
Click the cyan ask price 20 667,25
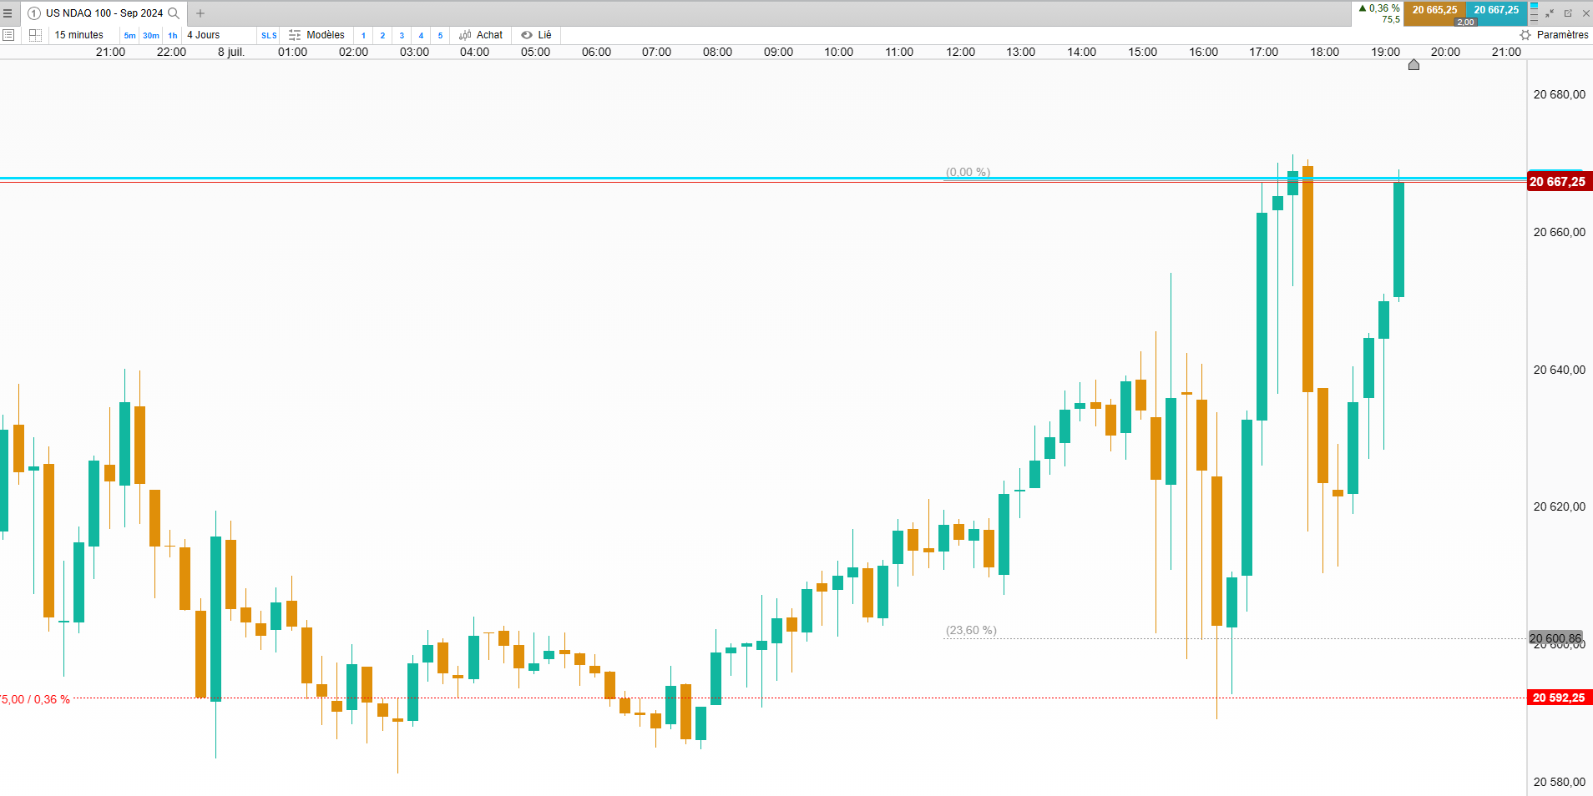(1496, 10)
